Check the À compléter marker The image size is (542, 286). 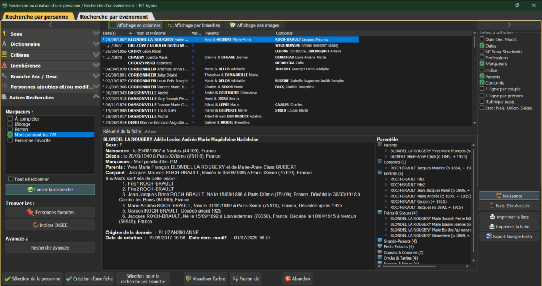(10, 118)
